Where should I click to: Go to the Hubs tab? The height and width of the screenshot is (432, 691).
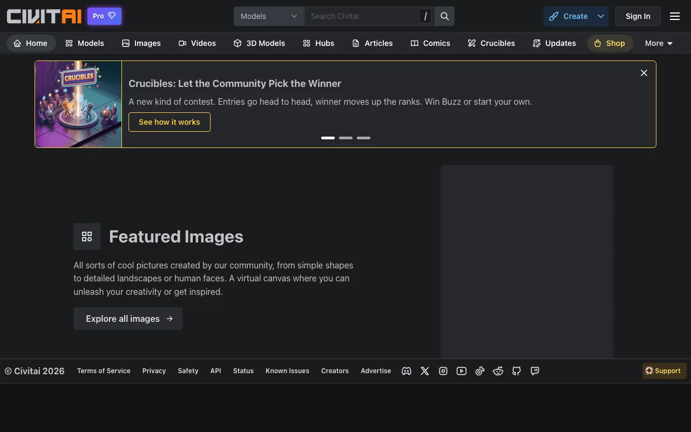tap(319, 43)
